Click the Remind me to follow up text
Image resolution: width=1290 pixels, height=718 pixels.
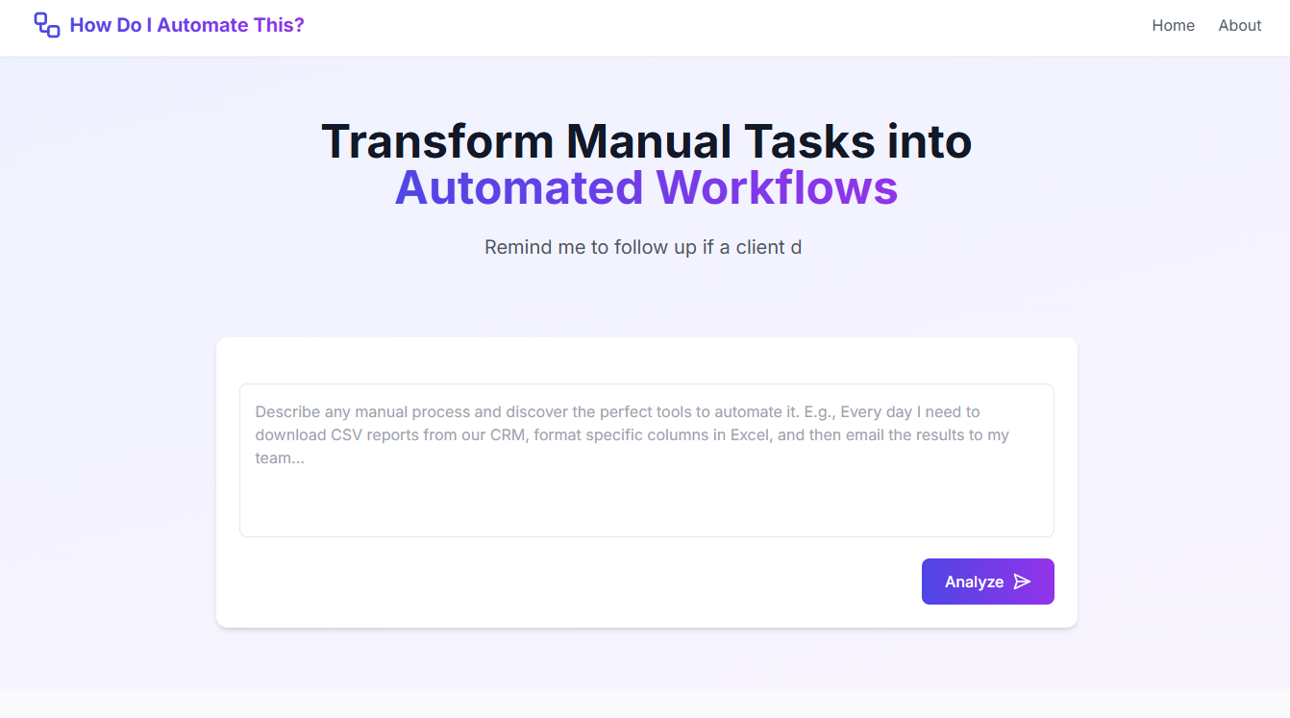(x=643, y=247)
